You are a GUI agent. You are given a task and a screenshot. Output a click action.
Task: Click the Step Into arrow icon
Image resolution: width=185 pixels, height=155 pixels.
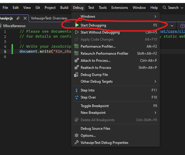(77, 90)
